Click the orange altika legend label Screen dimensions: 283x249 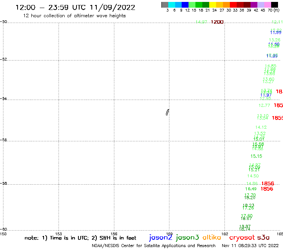coord(211,238)
